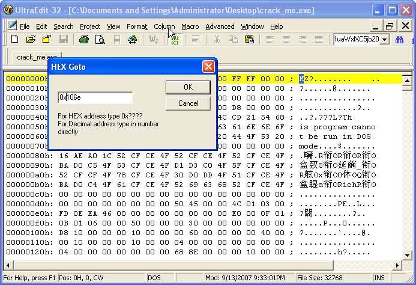Open the Edit menu
Screen dimensions: 416x285
click(x=41, y=26)
